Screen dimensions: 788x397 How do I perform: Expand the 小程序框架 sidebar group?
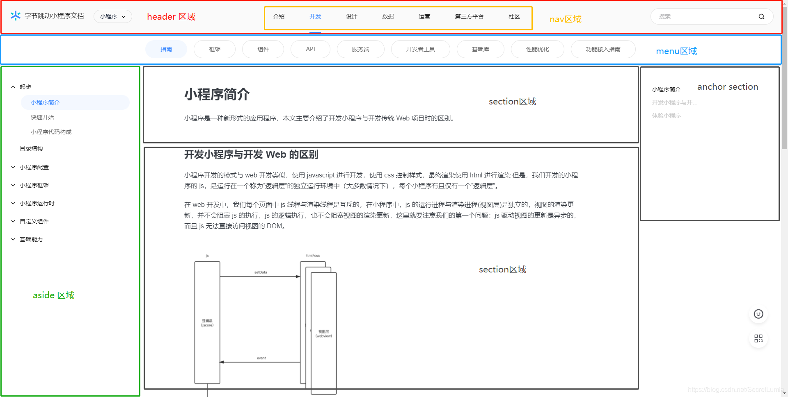pos(13,185)
